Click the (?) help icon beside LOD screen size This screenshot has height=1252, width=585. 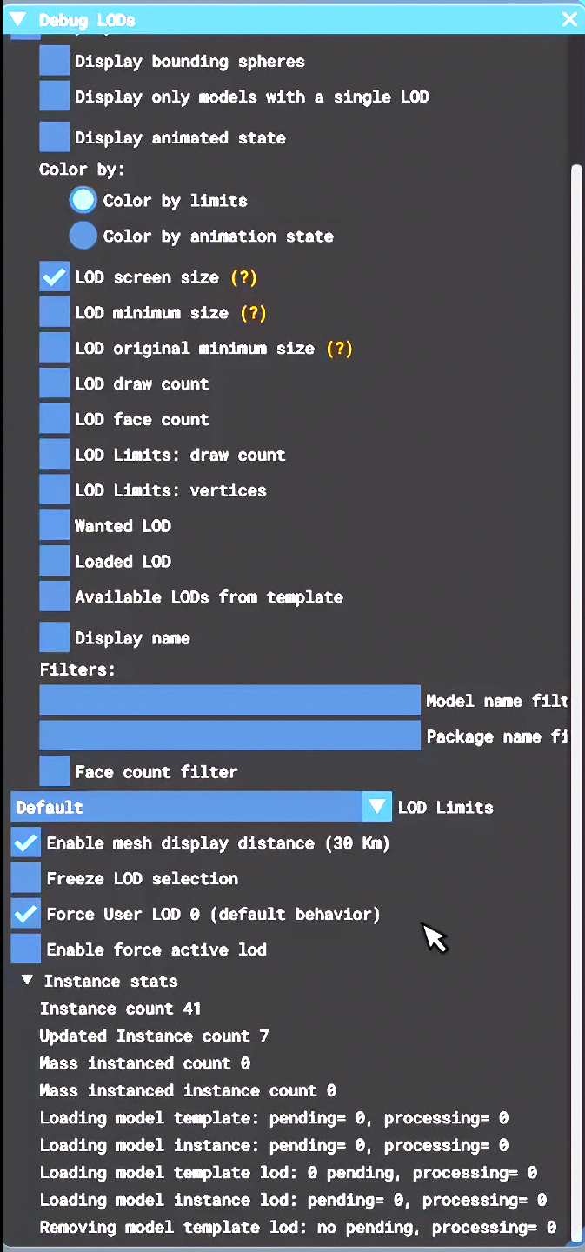coord(244,277)
